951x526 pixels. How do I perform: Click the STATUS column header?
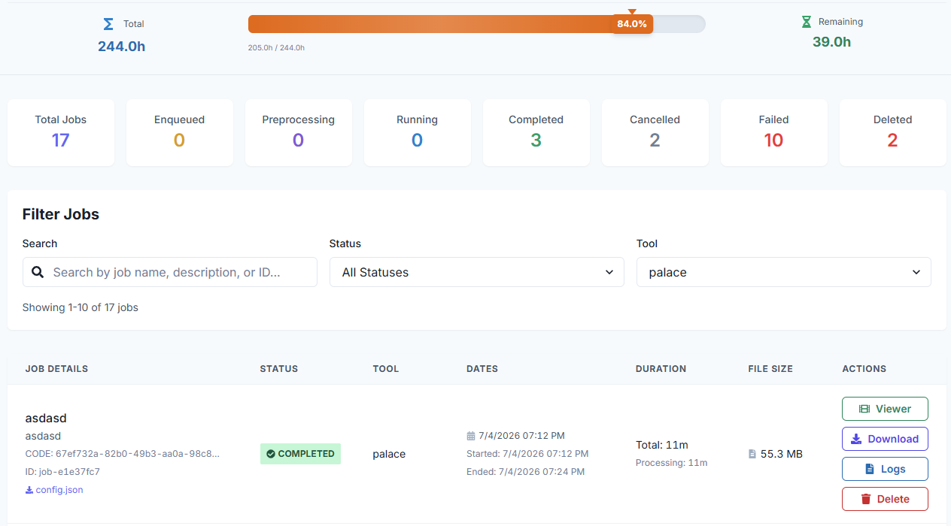coord(279,369)
